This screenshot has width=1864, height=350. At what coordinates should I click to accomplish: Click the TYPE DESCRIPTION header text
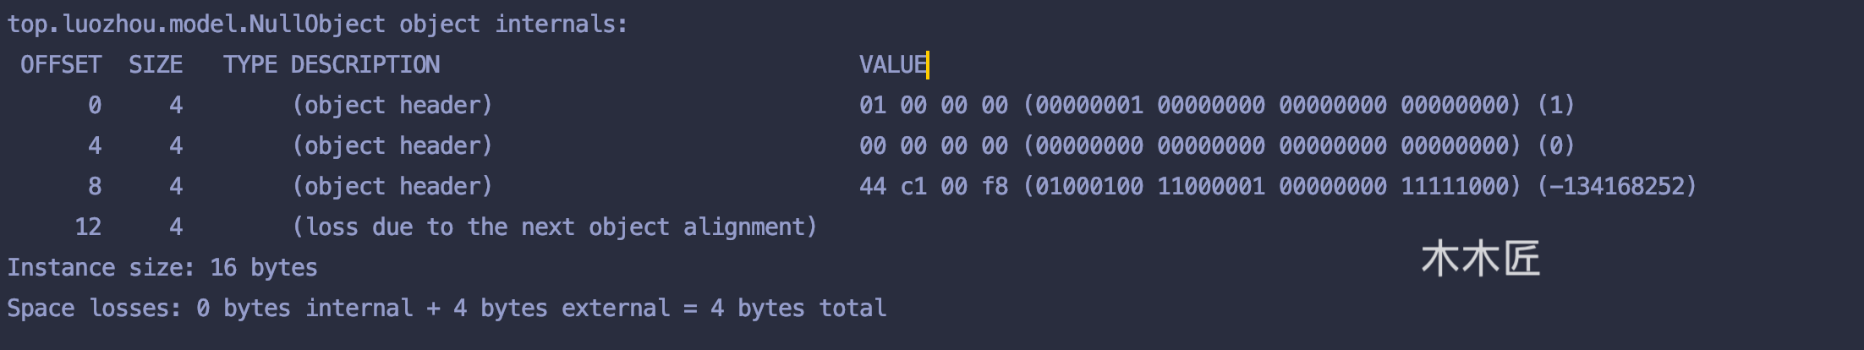[332, 65]
